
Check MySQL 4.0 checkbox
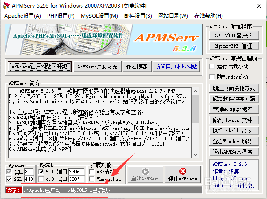(41, 179)
